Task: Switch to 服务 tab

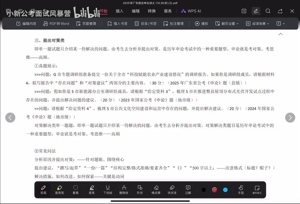Action: click(x=168, y=11)
